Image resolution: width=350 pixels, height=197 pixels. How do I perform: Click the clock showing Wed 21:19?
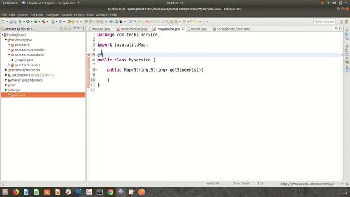pos(175,3)
